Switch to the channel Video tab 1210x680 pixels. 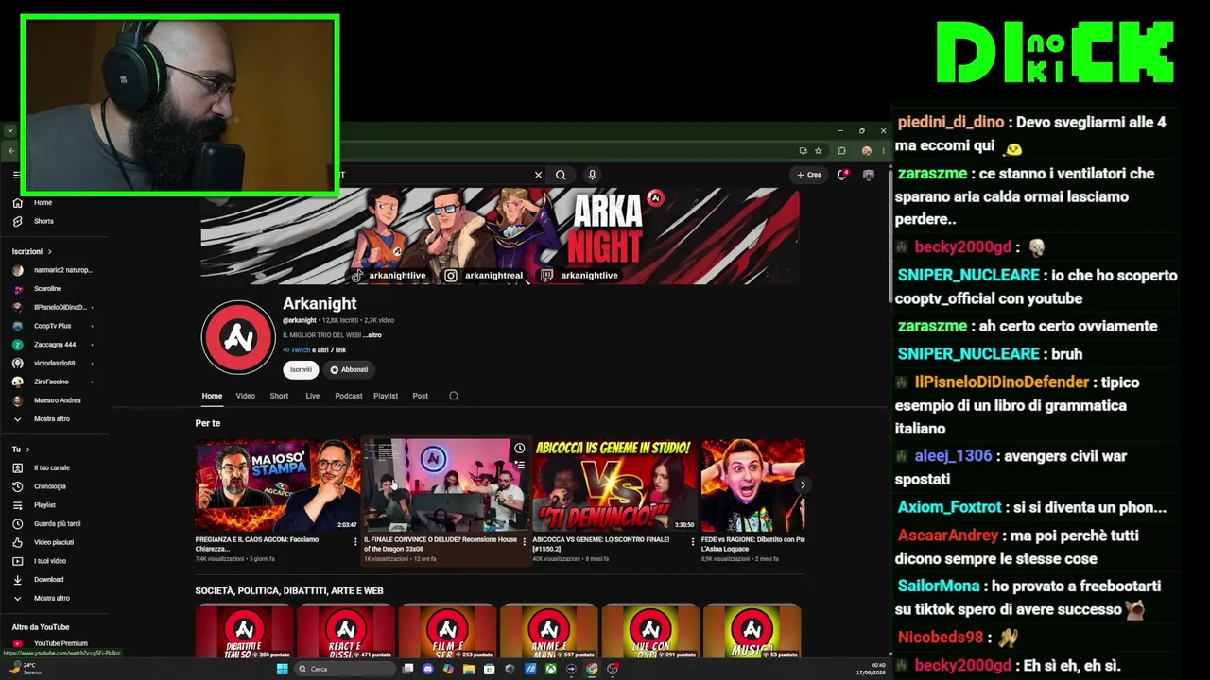pyautogui.click(x=246, y=396)
